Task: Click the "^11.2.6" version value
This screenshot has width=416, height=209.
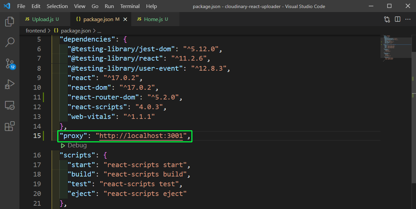Action: (x=189, y=59)
